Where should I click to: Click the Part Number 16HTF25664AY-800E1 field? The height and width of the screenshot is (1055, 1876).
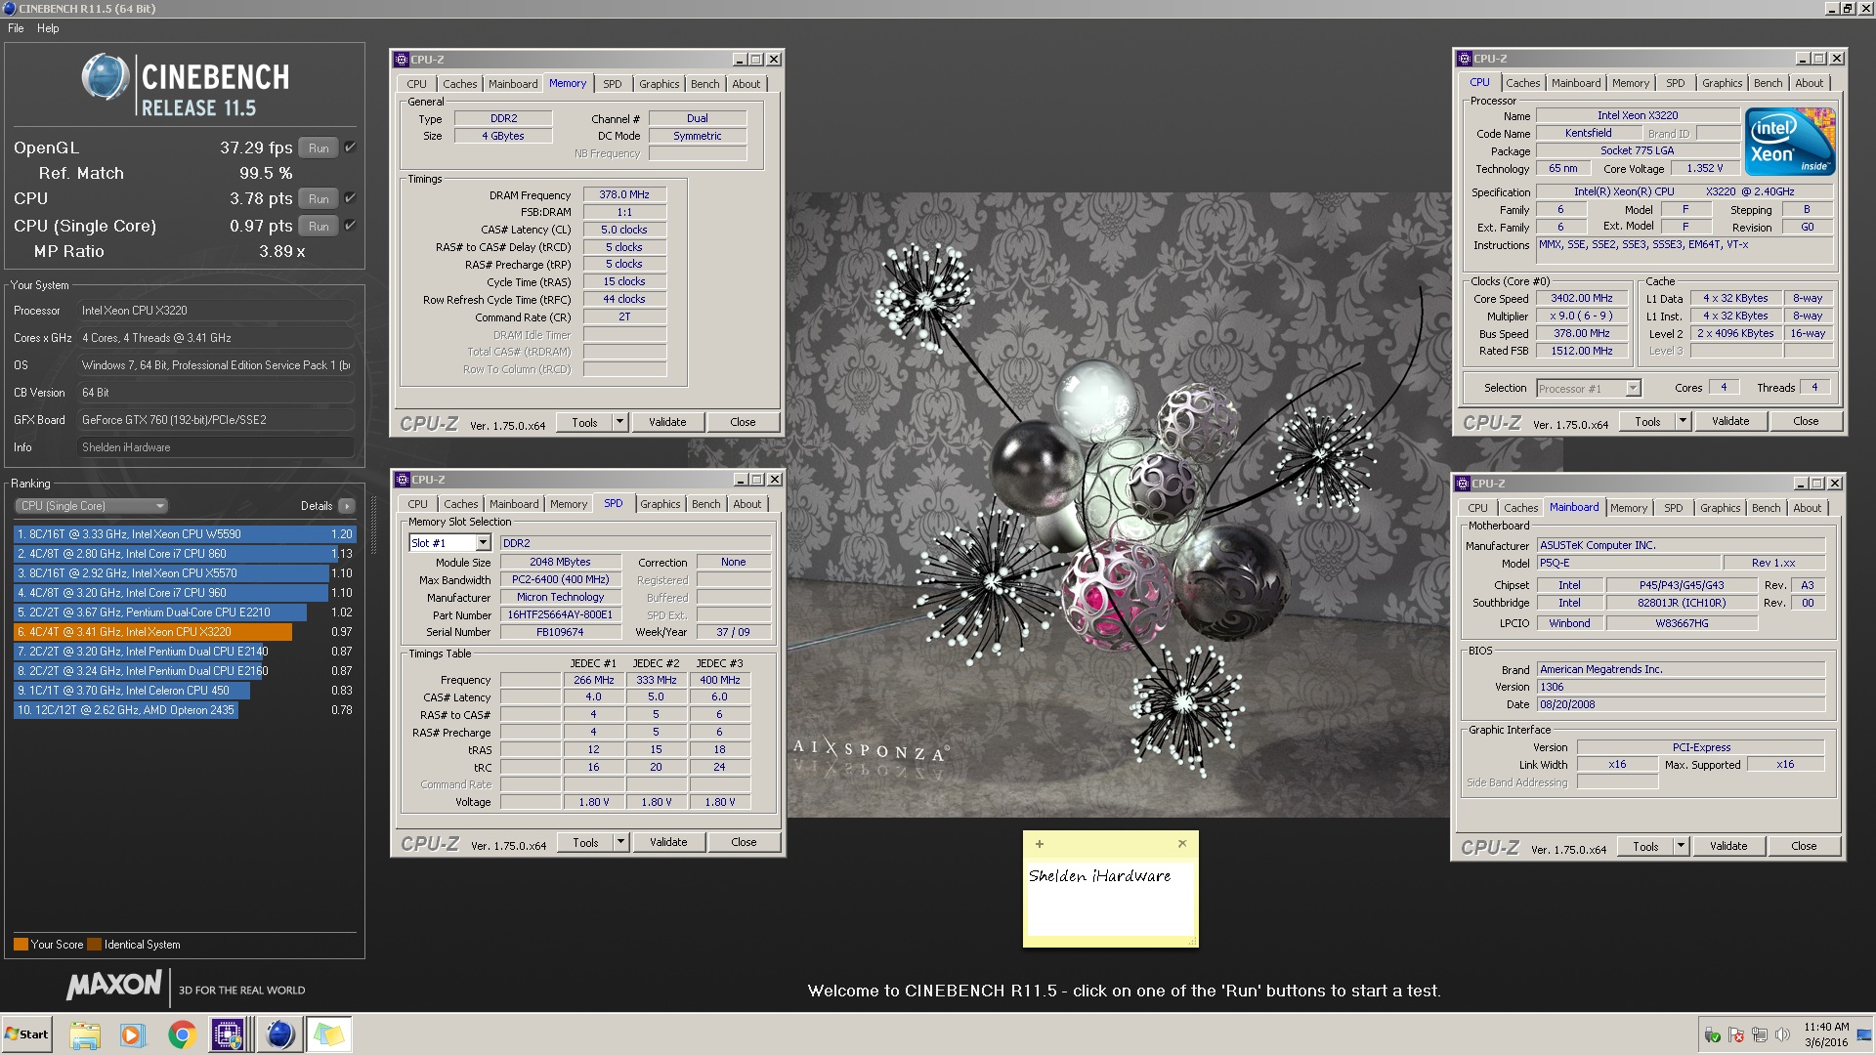click(x=560, y=615)
